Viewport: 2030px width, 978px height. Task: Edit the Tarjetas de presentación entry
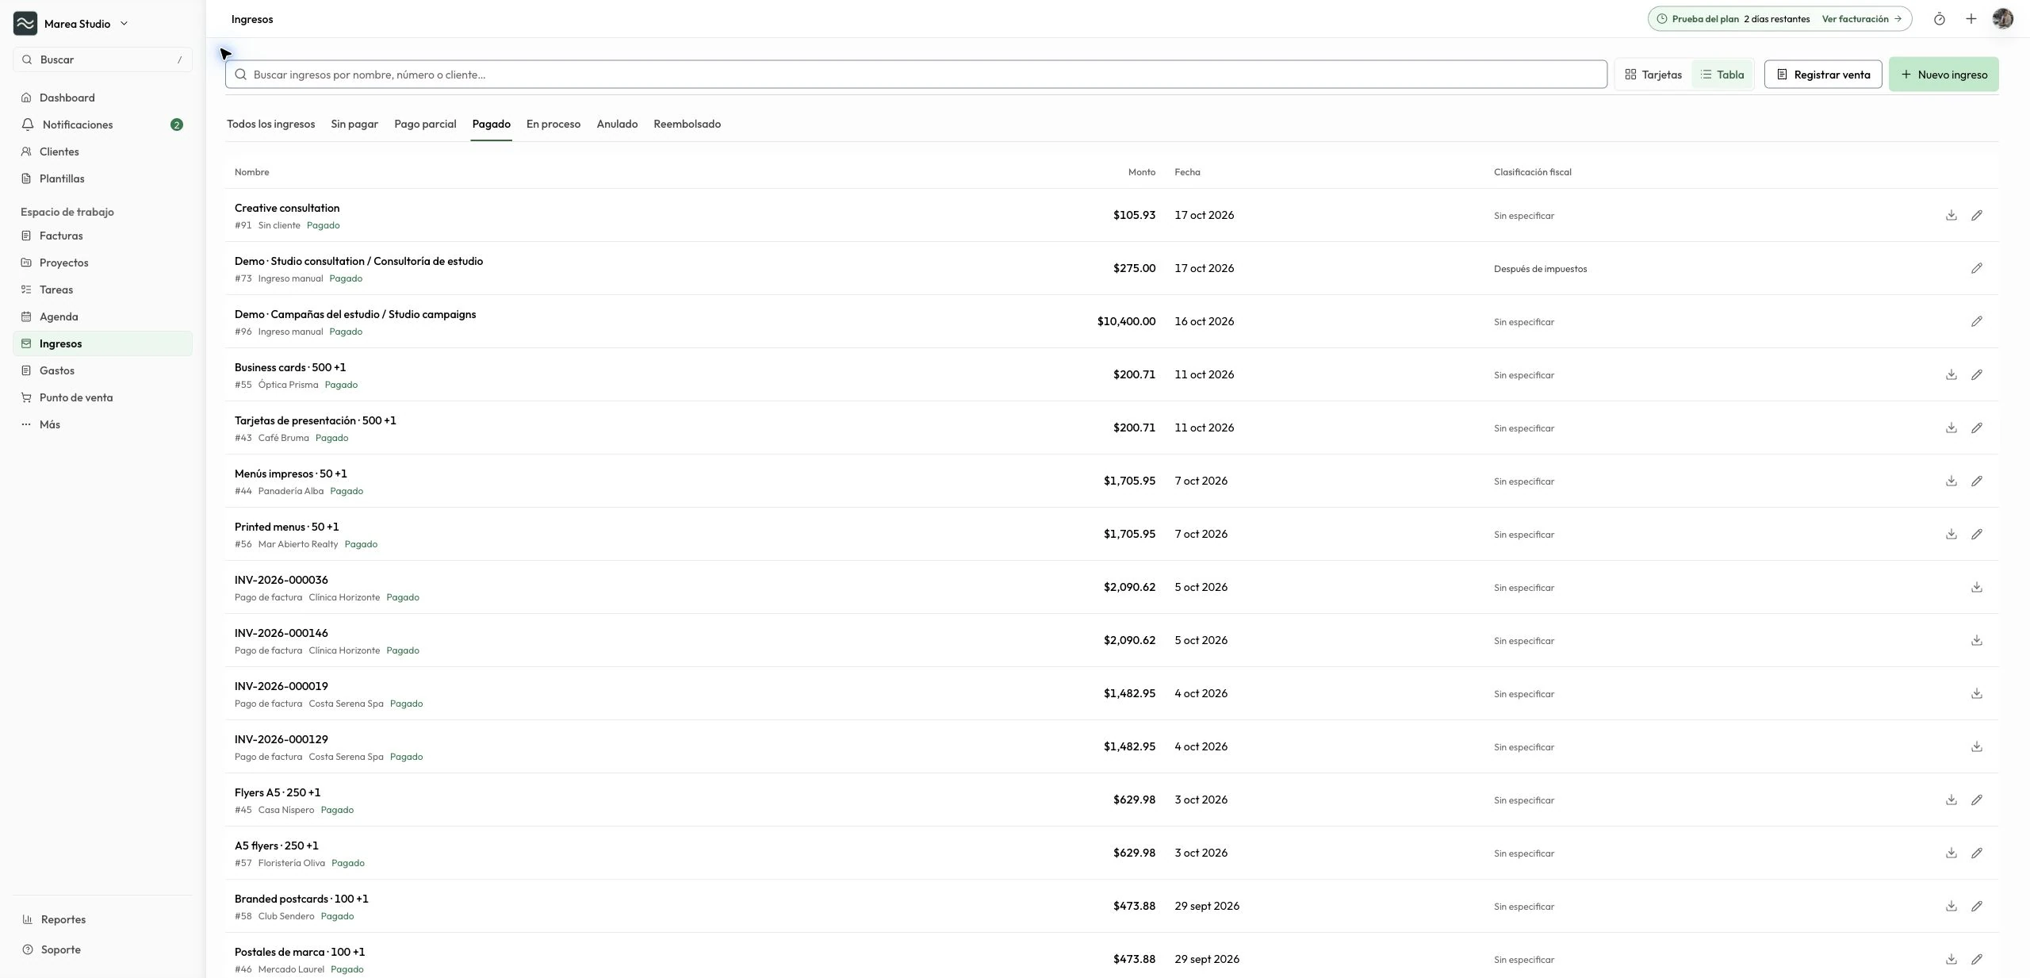pos(1977,428)
